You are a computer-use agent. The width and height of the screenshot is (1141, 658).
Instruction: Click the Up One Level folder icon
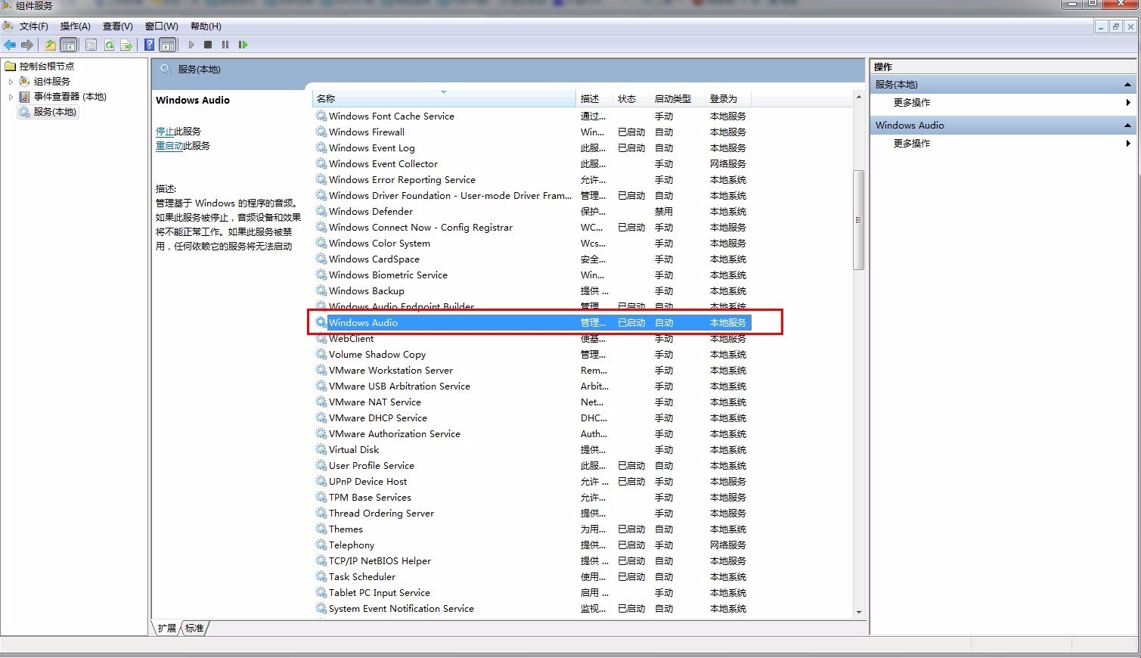(x=50, y=45)
